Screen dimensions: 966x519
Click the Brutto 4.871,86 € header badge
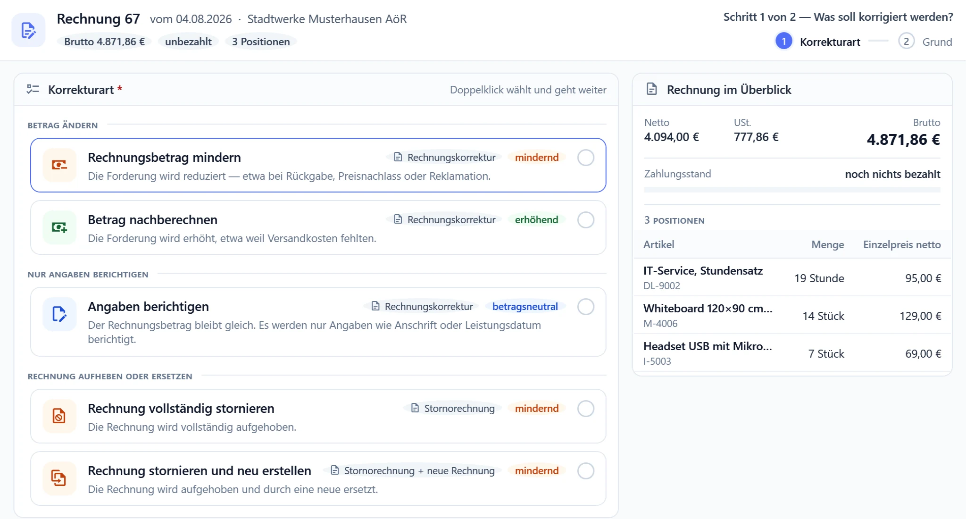tap(104, 42)
